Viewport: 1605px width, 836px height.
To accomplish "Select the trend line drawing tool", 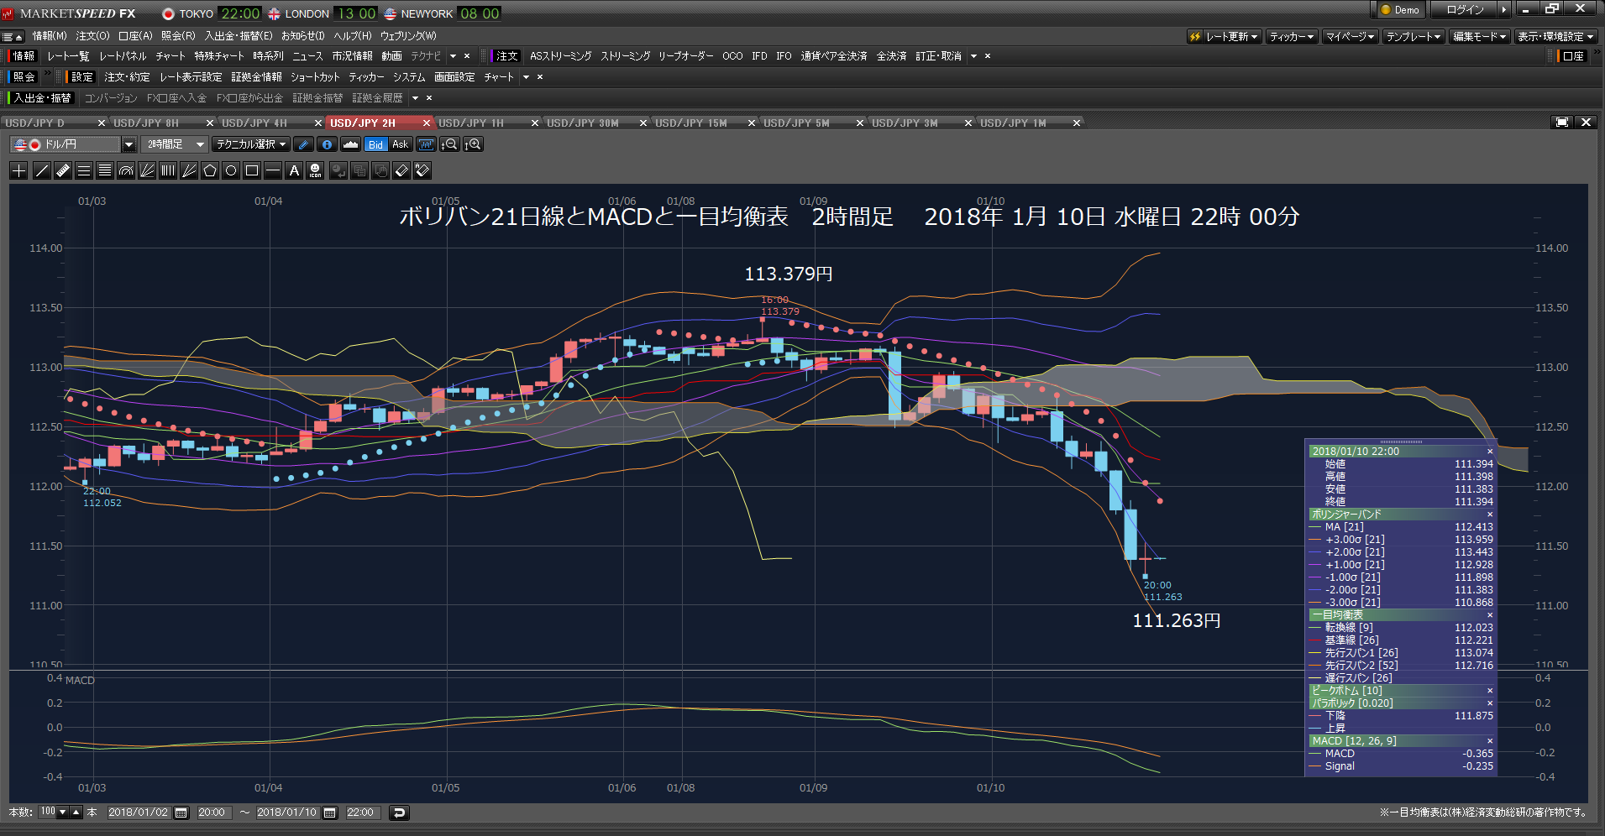I will point(41,170).
